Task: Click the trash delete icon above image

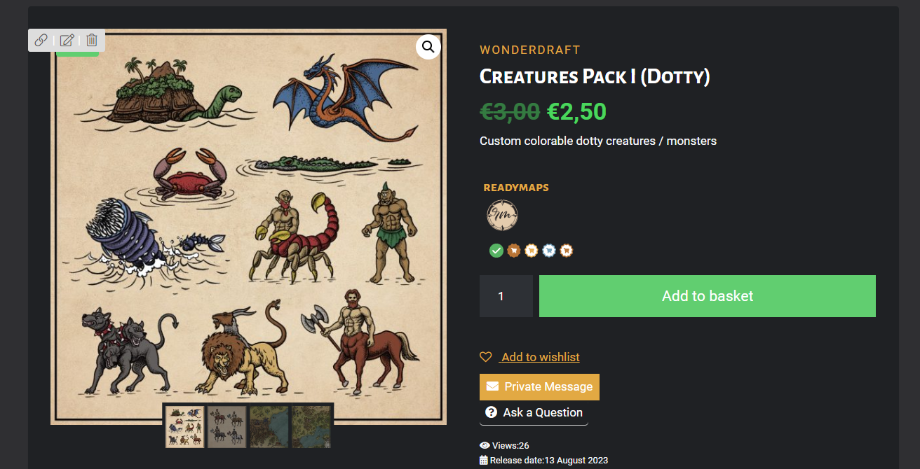Action: pyautogui.click(x=92, y=40)
